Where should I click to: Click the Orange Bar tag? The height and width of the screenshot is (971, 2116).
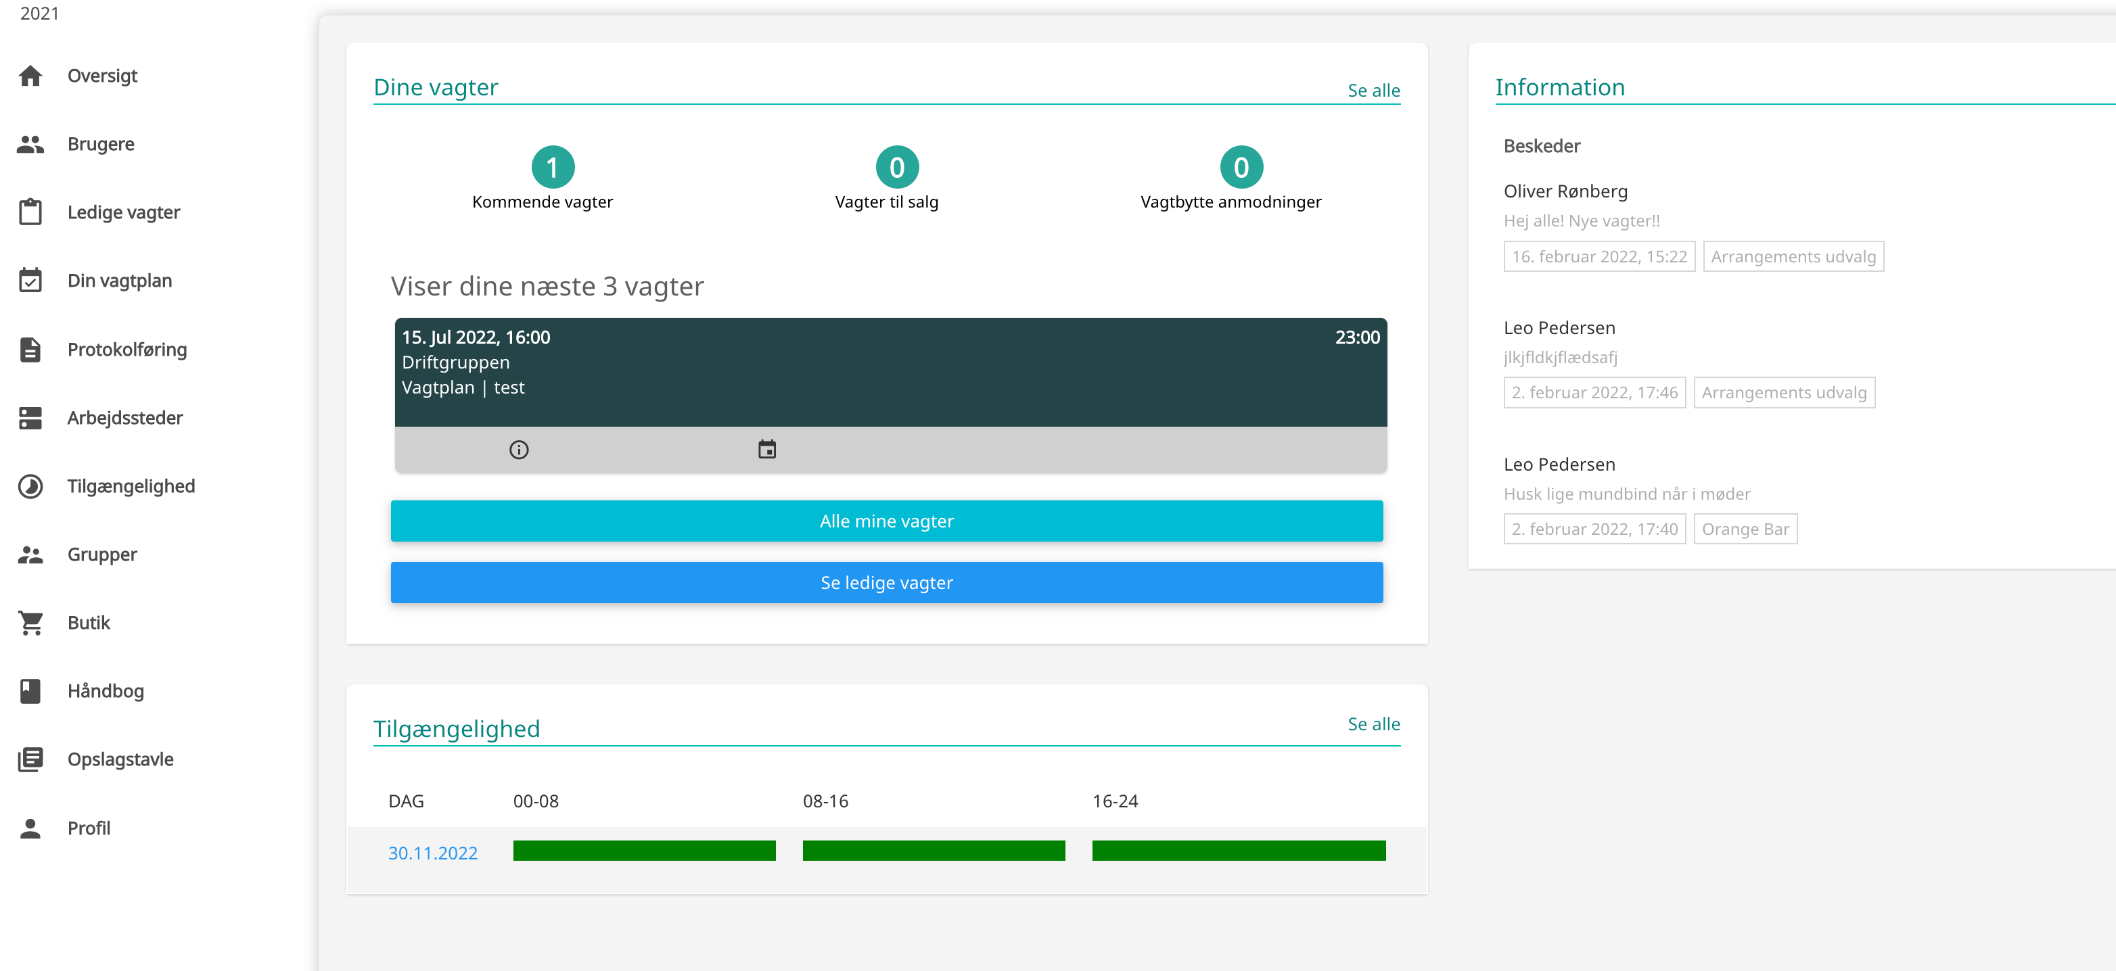1745,529
